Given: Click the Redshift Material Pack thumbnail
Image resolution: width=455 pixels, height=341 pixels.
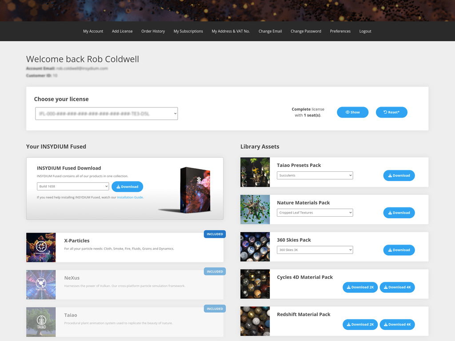Looking at the screenshot, I should 255,321.
